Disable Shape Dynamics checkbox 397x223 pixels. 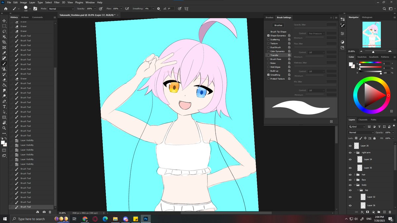point(268,36)
